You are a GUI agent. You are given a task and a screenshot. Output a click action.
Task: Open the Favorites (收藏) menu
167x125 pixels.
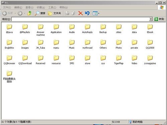tap(41, 7)
